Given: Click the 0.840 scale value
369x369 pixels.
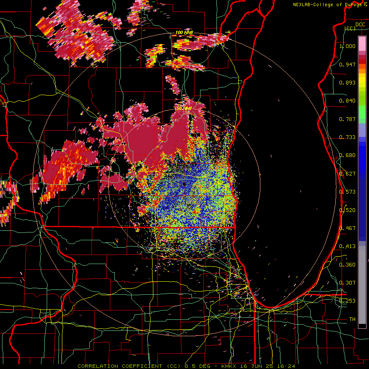Looking at the screenshot, I should click(x=347, y=101).
